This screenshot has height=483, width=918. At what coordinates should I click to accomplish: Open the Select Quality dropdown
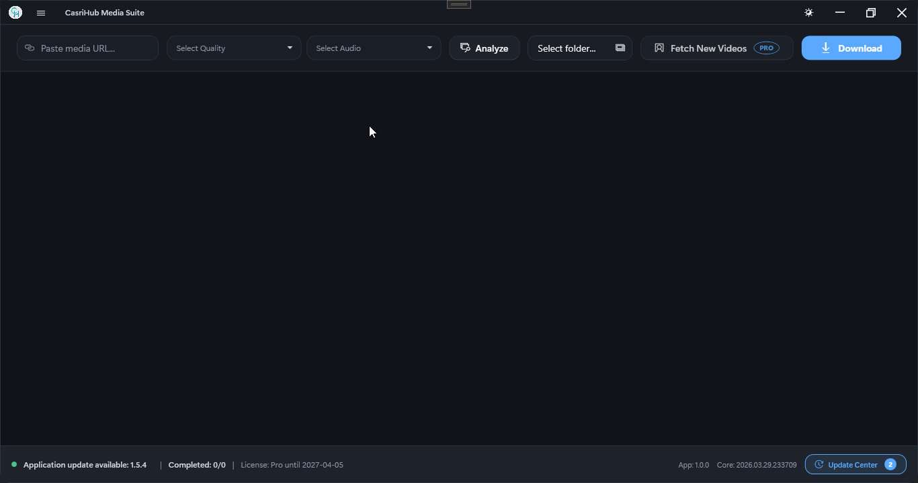coord(234,48)
